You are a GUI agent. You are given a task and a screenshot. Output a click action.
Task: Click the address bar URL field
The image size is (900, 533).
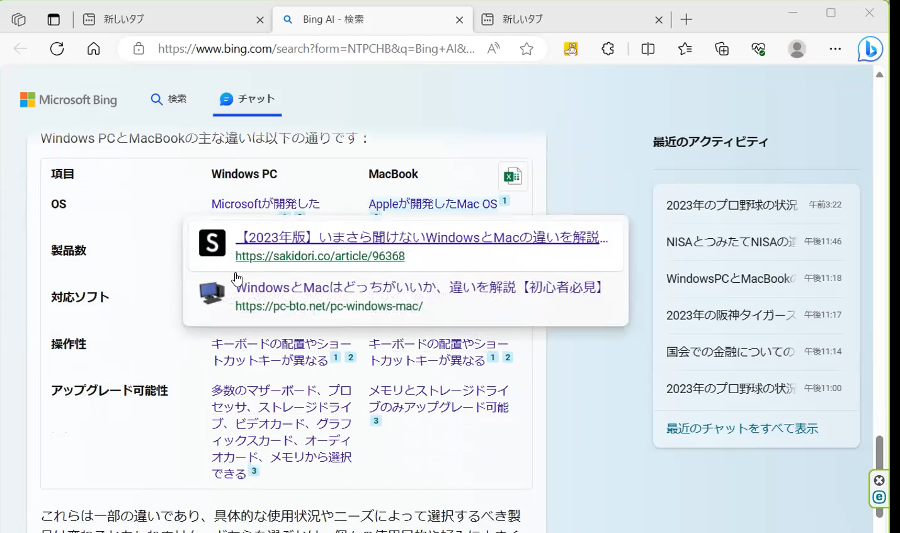coord(316,49)
